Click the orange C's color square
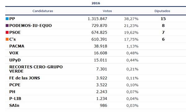Screen dimensions: 186x112 7,39
